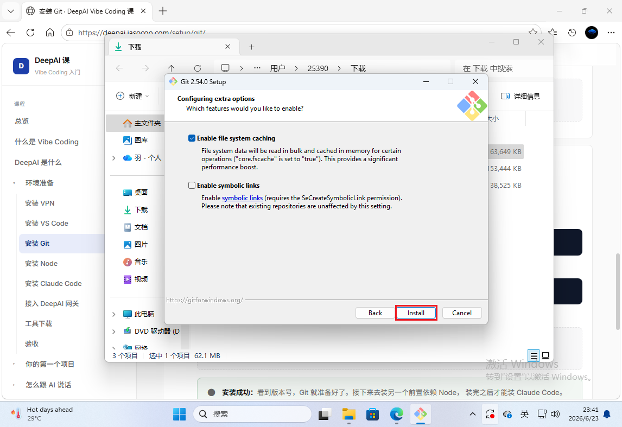622x427 pixels.
Task: Click the 在 下载 中搜索 search box
Action: click(x=503, y=68)
